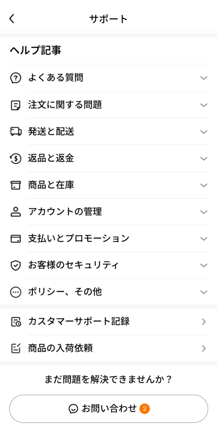Expand the お客様のセキュリティ chevron

tap(204, 265)
